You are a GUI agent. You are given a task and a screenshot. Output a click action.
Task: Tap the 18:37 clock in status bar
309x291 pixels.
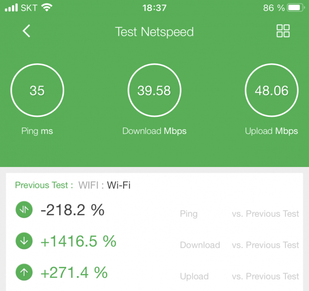pos(154,8)
